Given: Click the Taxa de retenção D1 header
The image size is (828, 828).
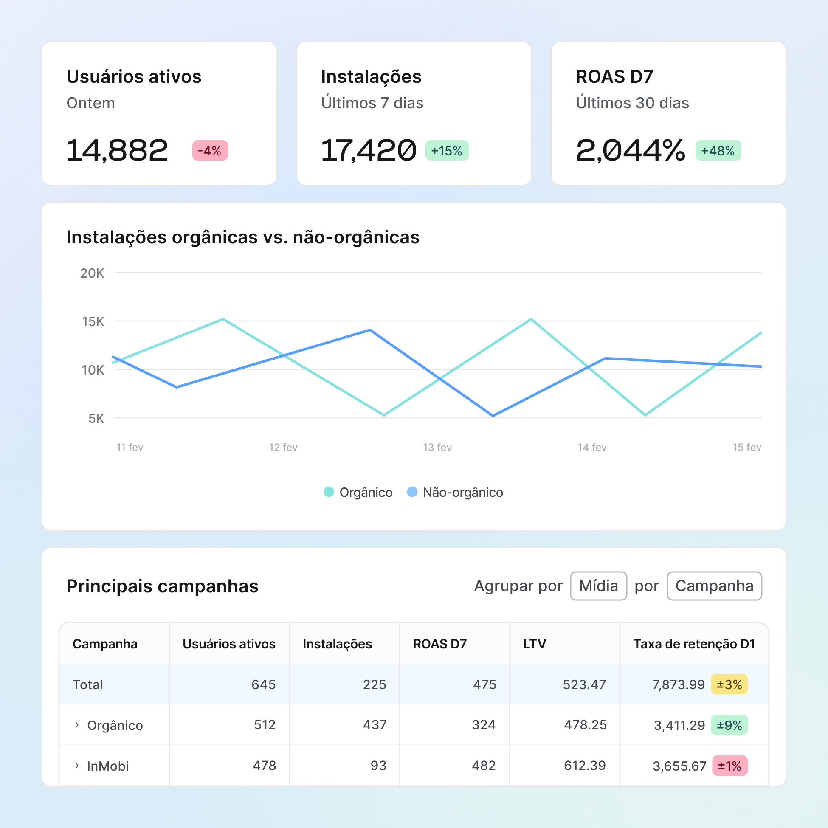Looking at the screenshot, I should 694,644.
